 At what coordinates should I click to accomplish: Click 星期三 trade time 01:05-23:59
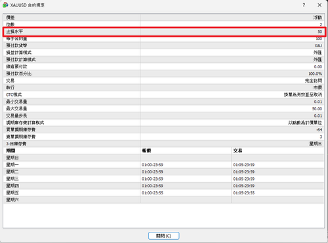244,179
